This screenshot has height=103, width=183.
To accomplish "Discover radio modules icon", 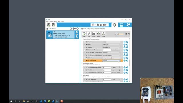I will pyautogui.click(x=53, y=25).
